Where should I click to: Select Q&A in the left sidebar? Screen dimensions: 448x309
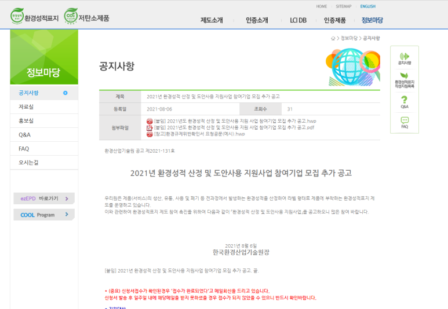[44, 135]
